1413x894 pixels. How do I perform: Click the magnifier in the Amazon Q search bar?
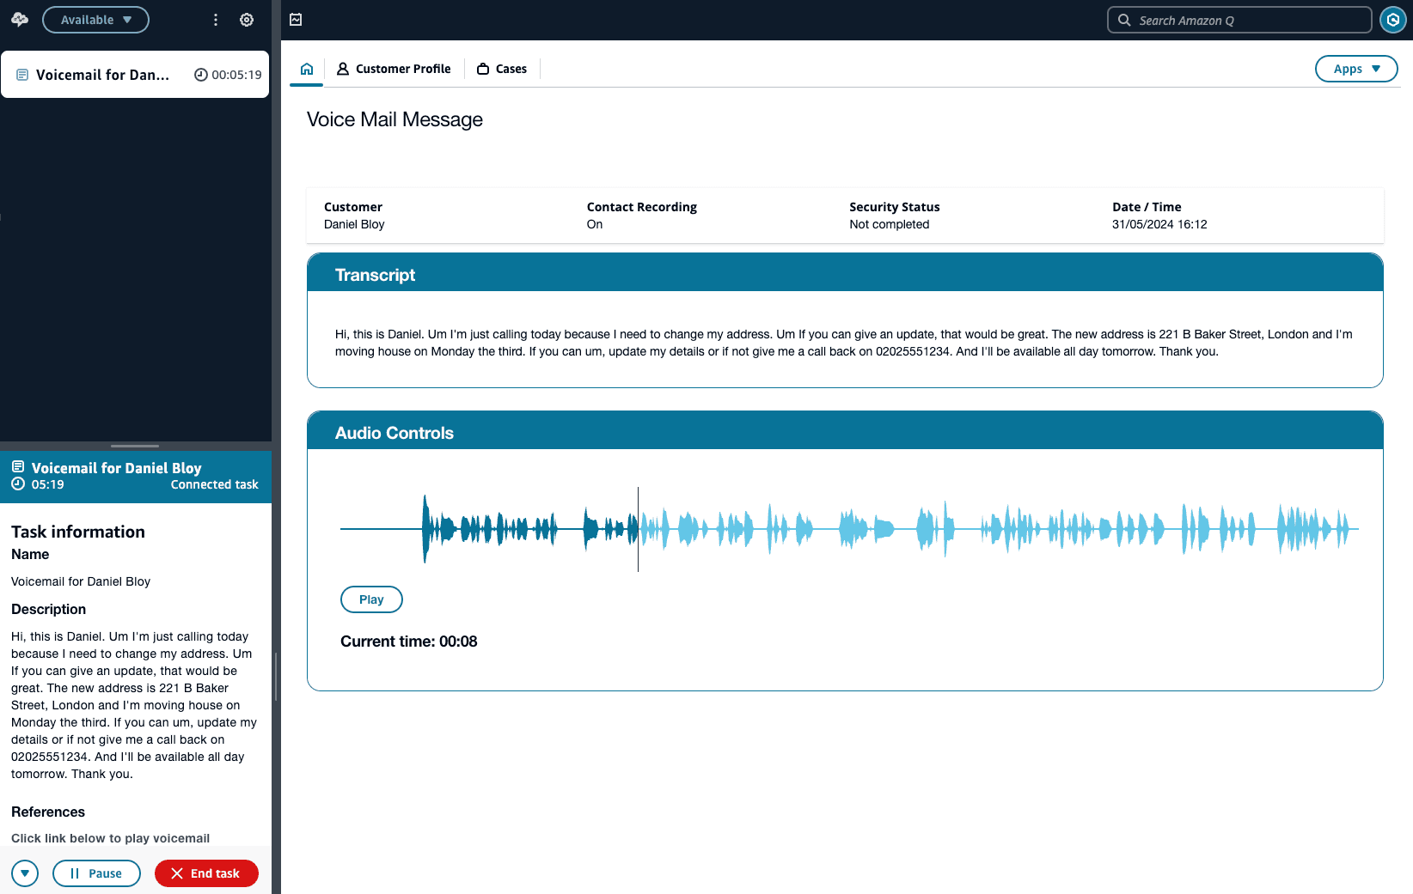coord(1123,20)
